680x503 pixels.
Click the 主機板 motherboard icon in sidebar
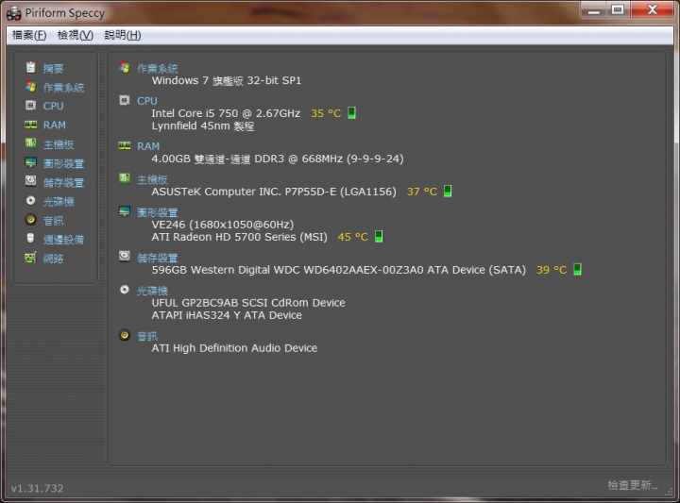pos(31,143)
